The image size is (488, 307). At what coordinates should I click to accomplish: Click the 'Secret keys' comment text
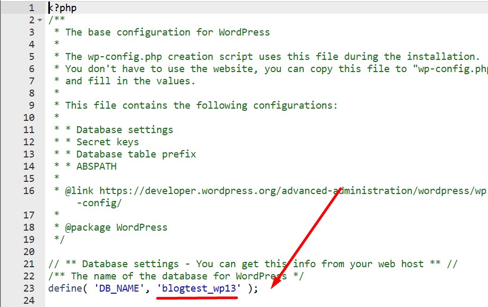[107, 142]
